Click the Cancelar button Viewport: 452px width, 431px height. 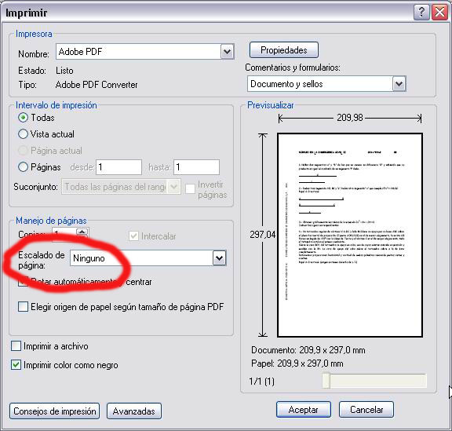[366, 409]
